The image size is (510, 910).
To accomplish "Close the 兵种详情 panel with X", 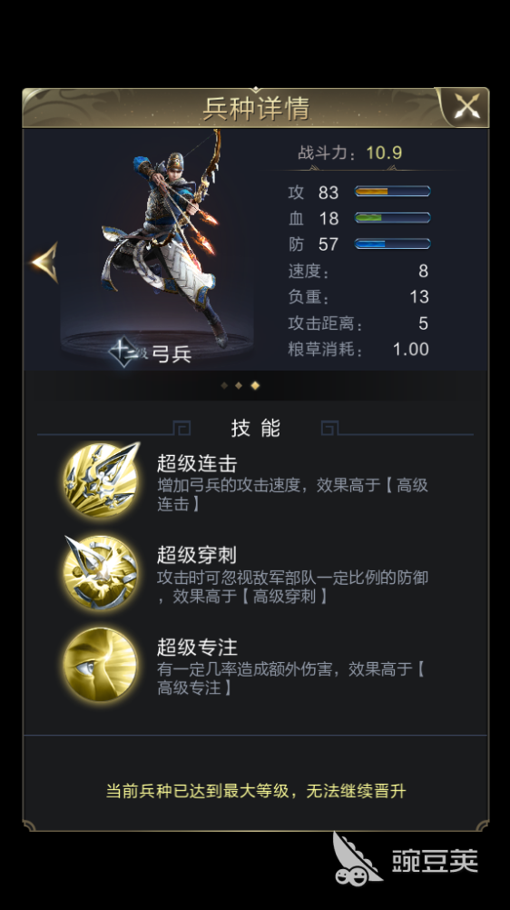I will (467, 106).
